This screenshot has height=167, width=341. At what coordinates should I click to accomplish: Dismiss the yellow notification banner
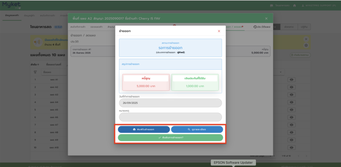306,39
